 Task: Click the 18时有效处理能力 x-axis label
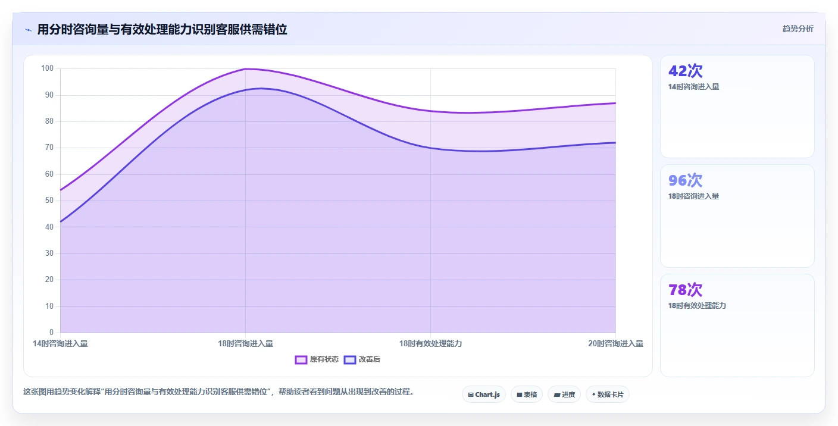pyautogui.click(x=430, y=343)
